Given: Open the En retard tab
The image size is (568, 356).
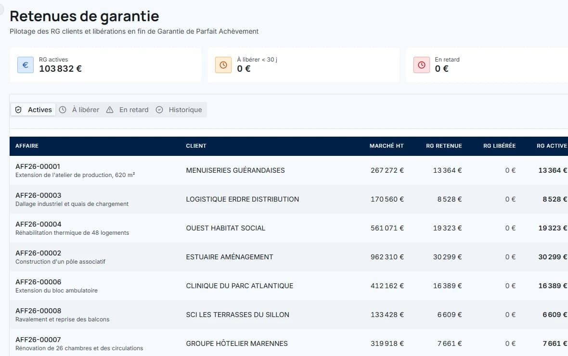Looking at the screenshot, I should tap(127, 110).
